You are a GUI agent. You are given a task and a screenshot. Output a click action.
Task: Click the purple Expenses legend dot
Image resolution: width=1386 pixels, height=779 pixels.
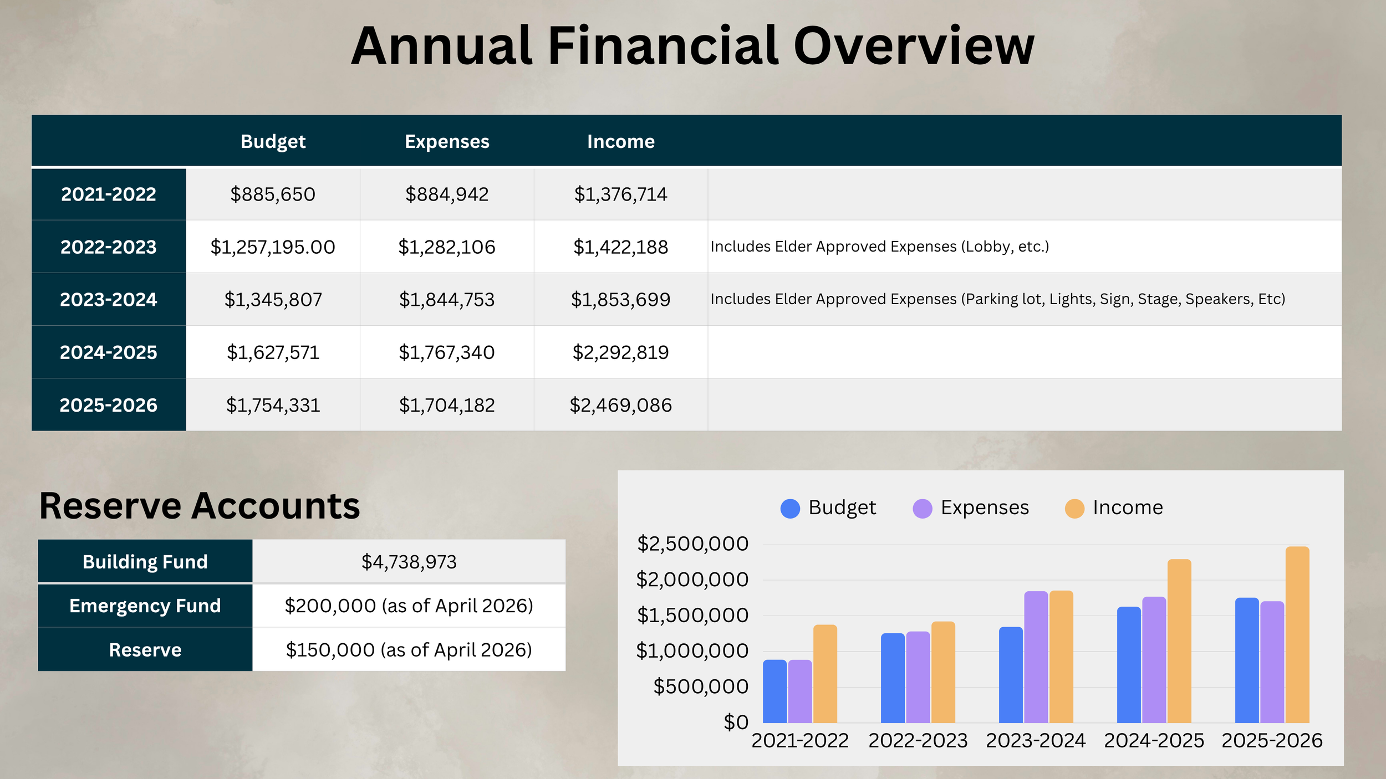[923, 509]
